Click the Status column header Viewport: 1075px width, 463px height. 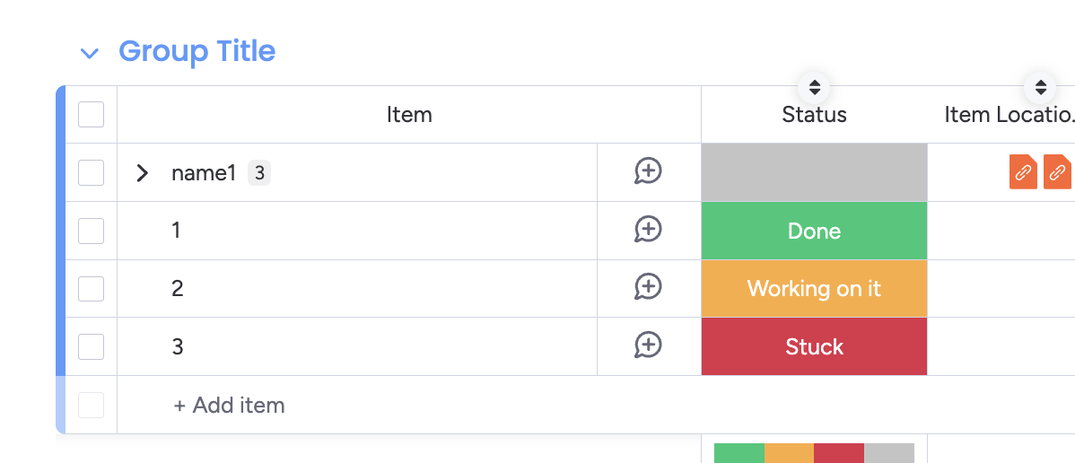click(x=814, y=115)
